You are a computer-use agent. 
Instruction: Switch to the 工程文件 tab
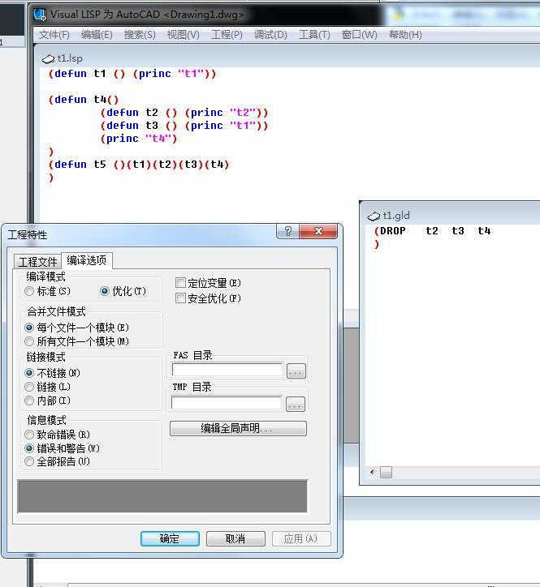pyautogui.click(x=37, y=261)
